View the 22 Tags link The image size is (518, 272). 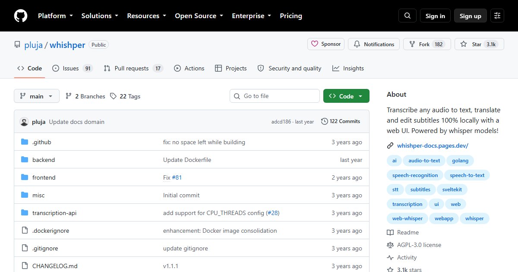125,96
